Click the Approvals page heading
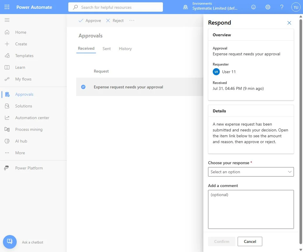This screenshot has height=252, width=303. coord(91,36)
